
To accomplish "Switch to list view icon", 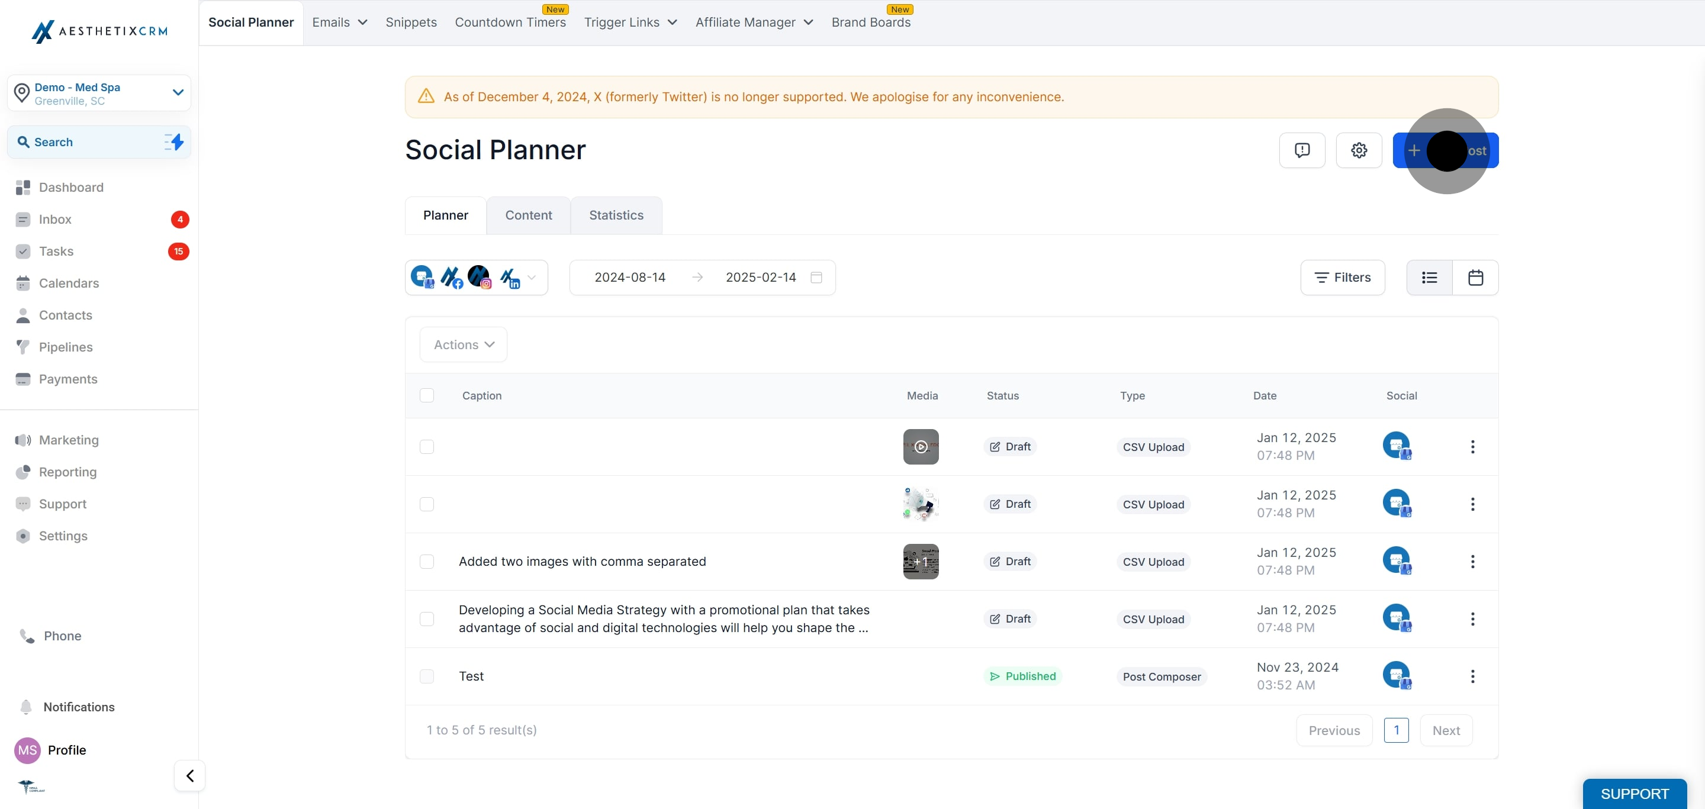I will [x=1429, y=278].
